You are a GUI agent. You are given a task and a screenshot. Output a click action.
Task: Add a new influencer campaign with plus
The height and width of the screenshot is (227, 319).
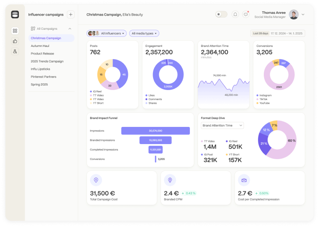coord(71,15)
